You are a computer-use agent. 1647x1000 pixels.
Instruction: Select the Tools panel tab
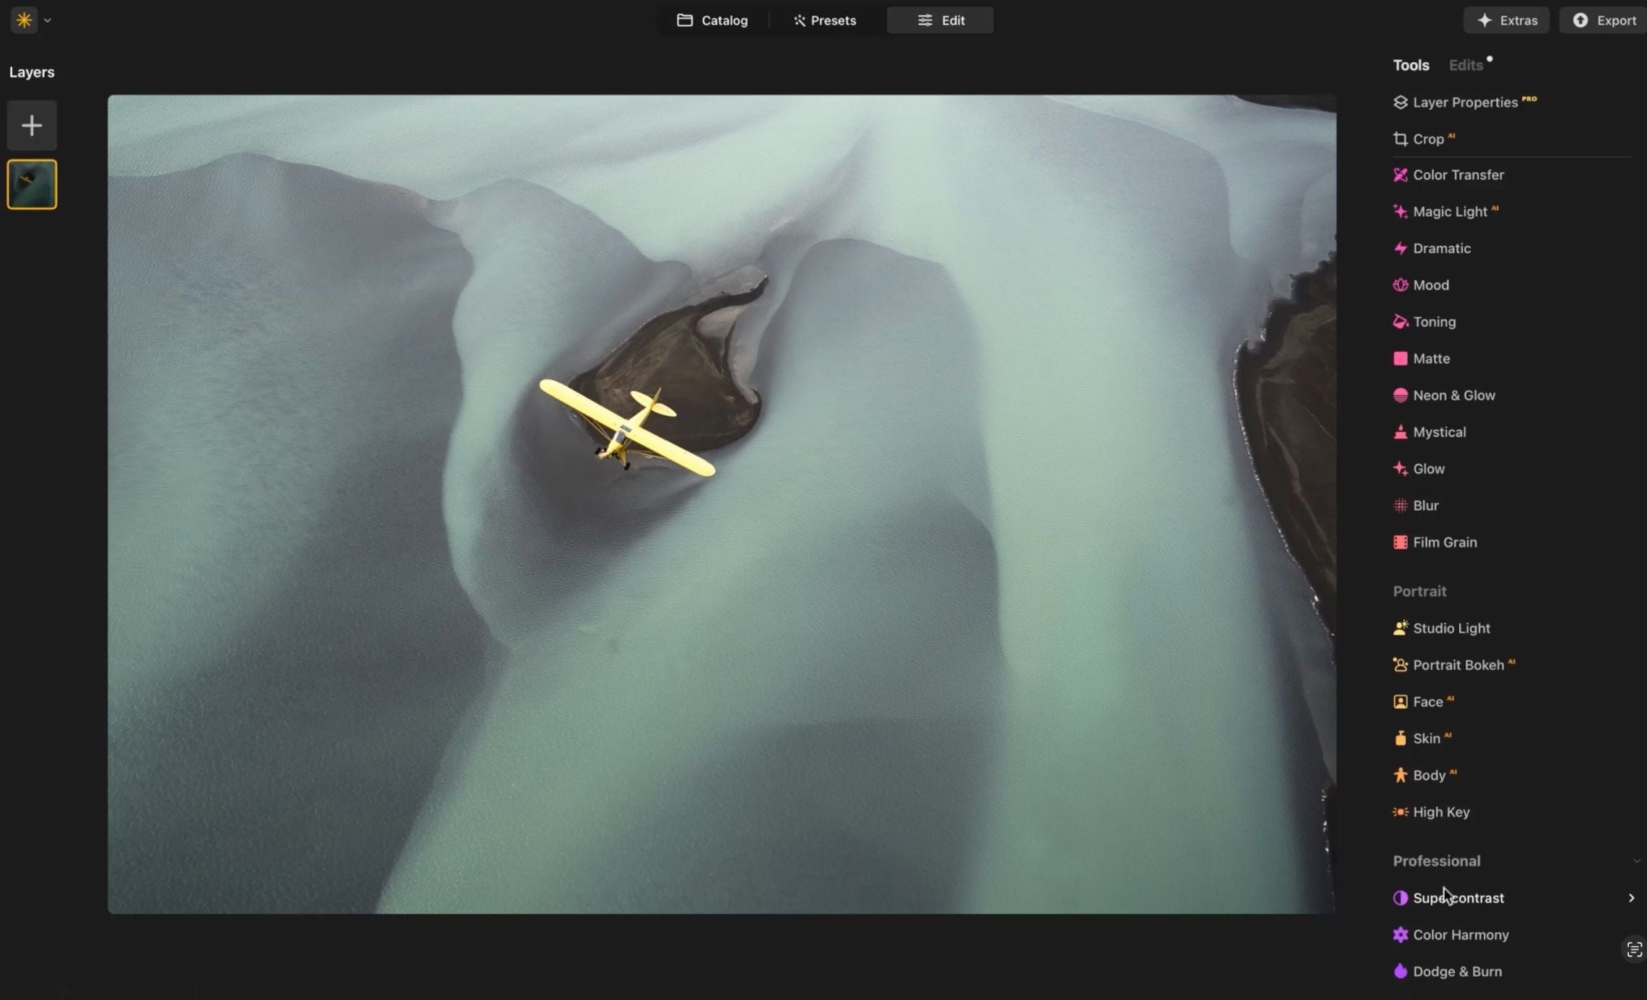(x=1411, y=65)
